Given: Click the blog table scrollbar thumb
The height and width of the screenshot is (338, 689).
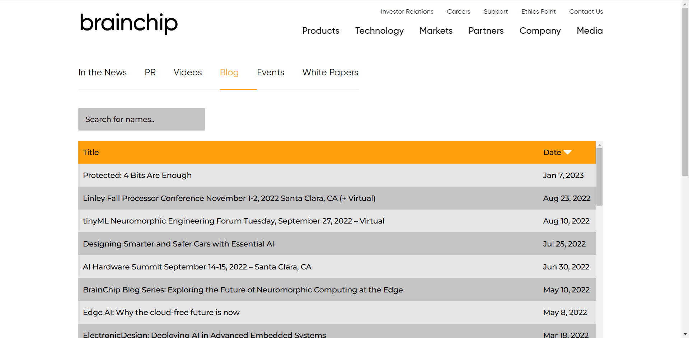Looking at the screenshot, I should (x=599, y=177).
